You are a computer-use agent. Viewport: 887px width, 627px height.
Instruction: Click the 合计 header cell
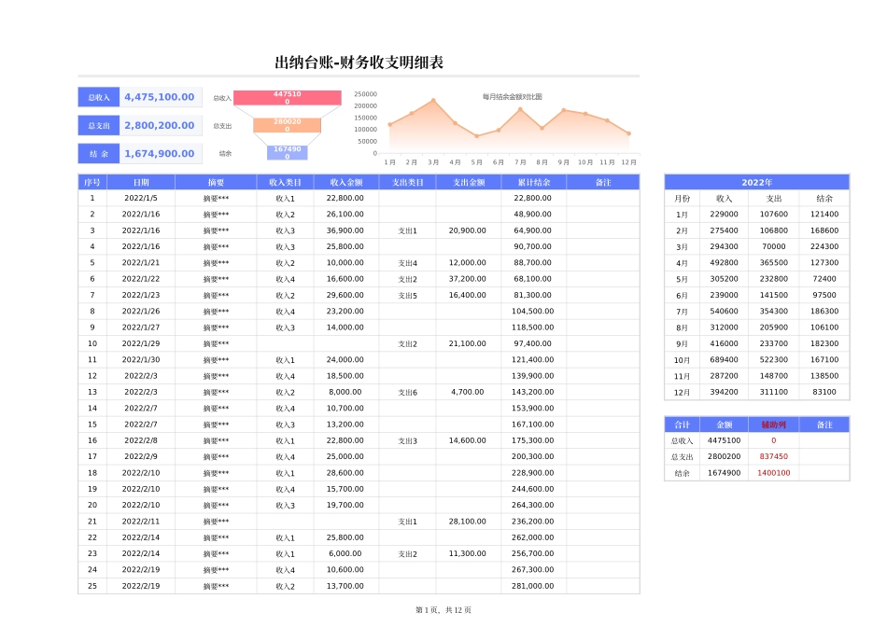(683, 424)
